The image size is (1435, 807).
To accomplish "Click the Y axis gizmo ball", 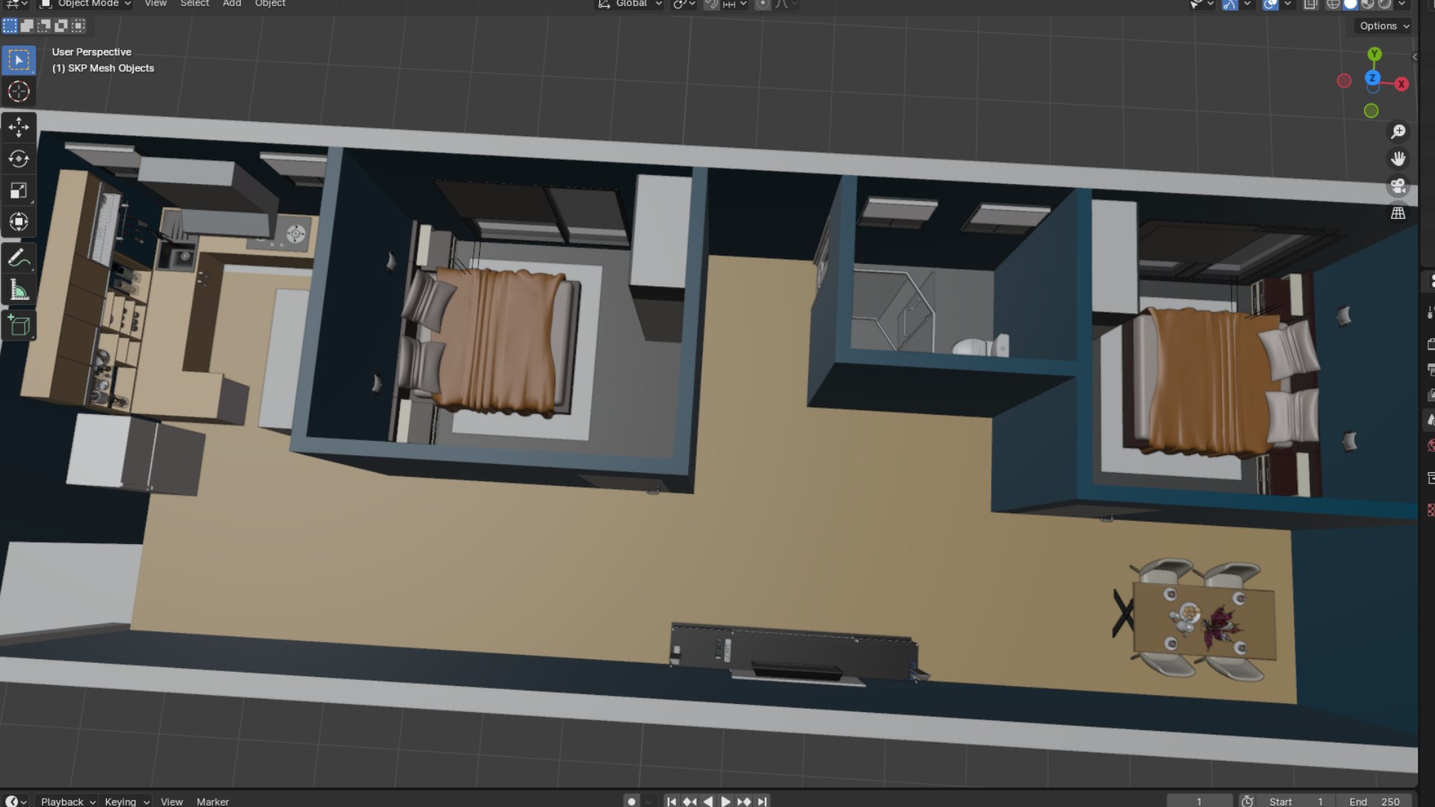I will coord(1374,55).
